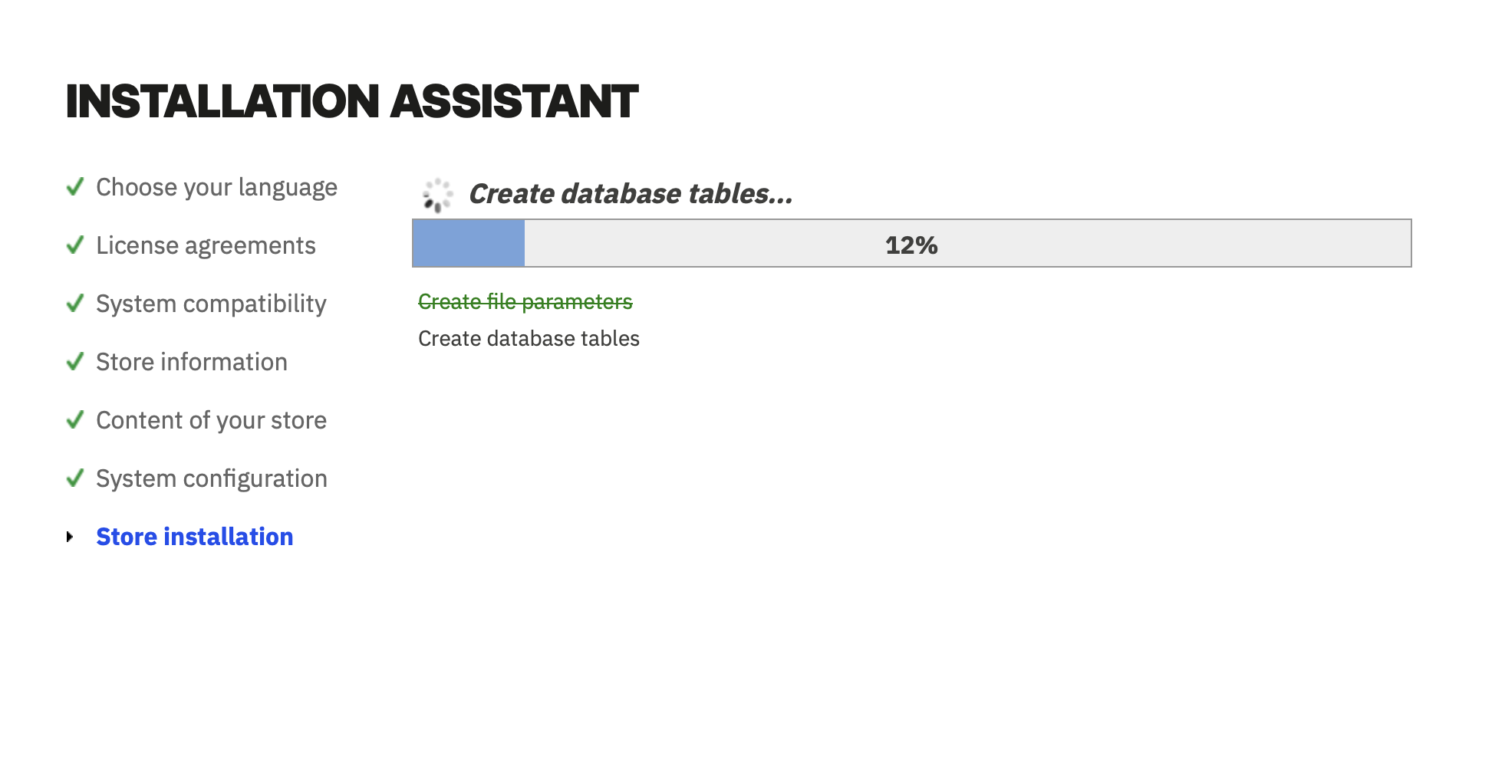Go to the System compatibility step
The height and width of the screenshot is (769, 1492).
[x=211, y=304]
